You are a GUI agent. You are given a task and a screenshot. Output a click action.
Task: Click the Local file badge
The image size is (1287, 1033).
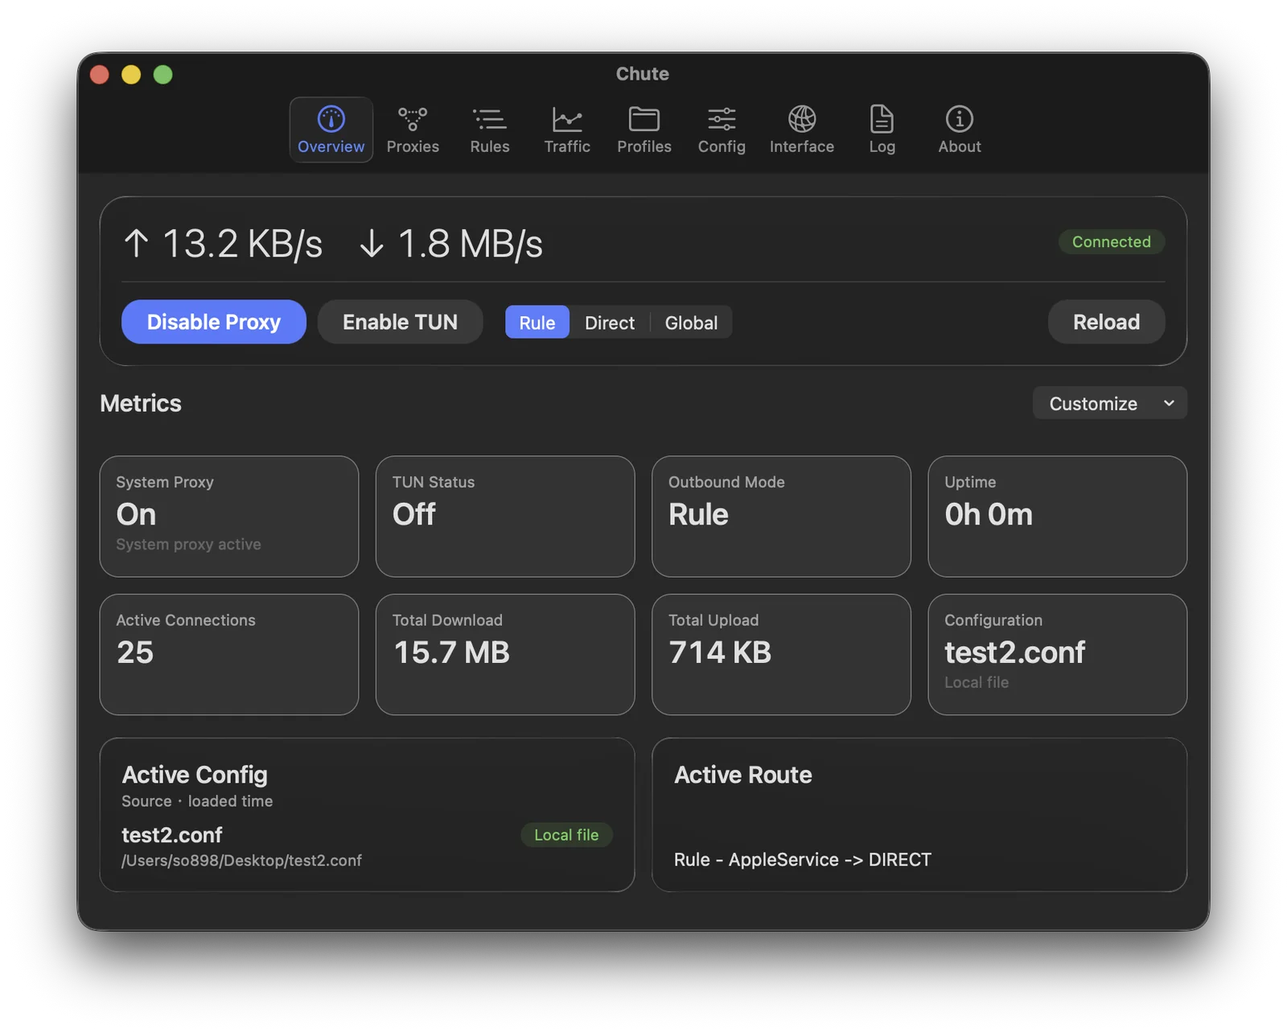pyautogui.click(x=566, y=835)
